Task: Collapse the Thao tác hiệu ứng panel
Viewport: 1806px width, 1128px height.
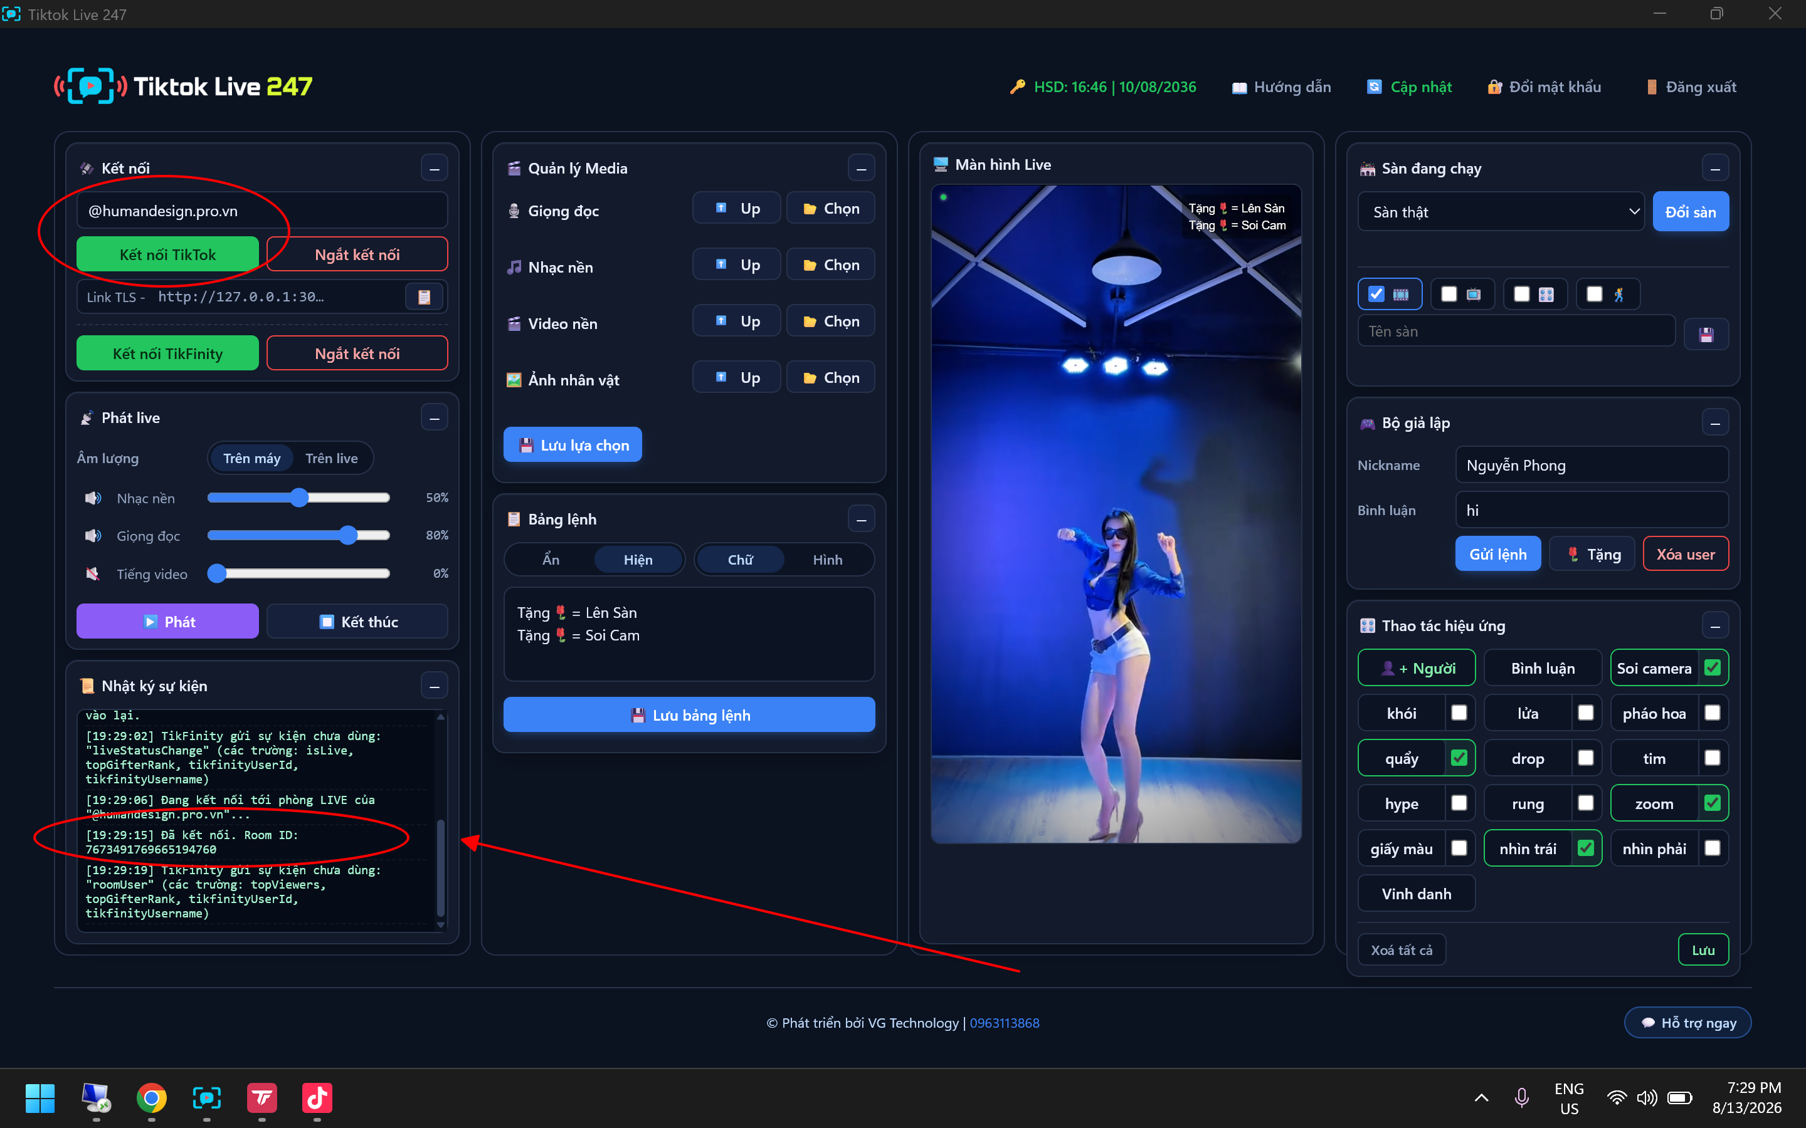Action: click(1715, 626)
